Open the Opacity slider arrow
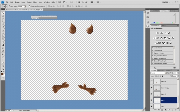The height and width of the screenshot is (112, 180). 178,73
